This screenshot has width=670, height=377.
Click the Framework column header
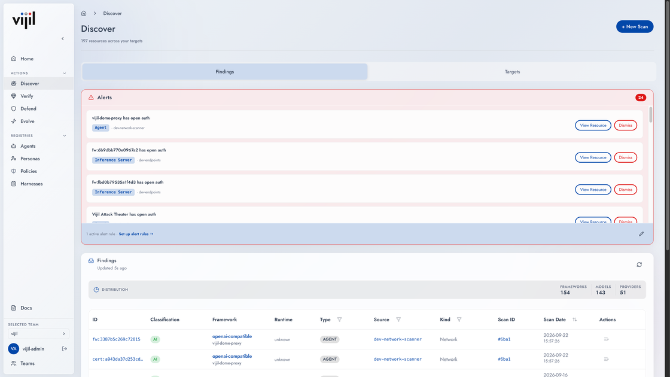[224, 320]
